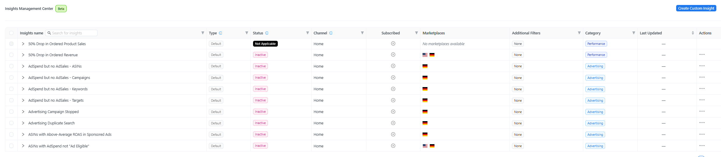This screenshot has height=157, width=721.
Task: Click None filter tag in AdSpend - Keywords row
Action: (x=518, y=89)
